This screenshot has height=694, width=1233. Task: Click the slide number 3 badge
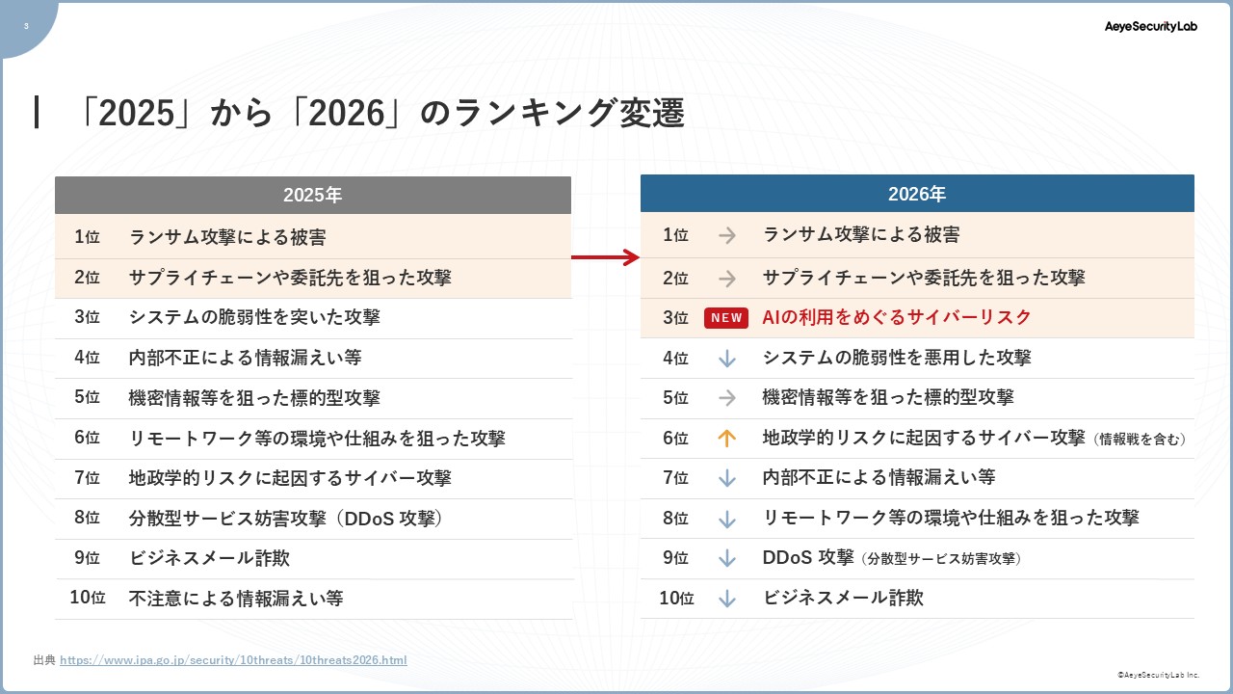pyautogui.click(x=25, y=26)
